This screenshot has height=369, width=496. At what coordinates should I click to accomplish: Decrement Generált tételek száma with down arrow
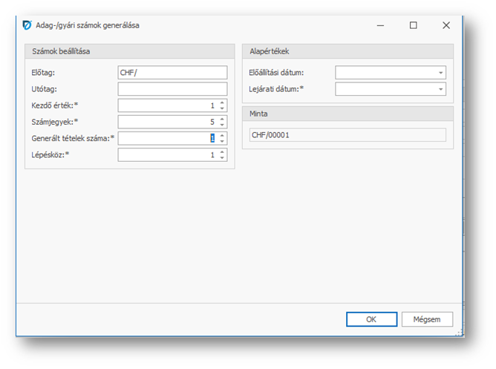coord(222,142)
